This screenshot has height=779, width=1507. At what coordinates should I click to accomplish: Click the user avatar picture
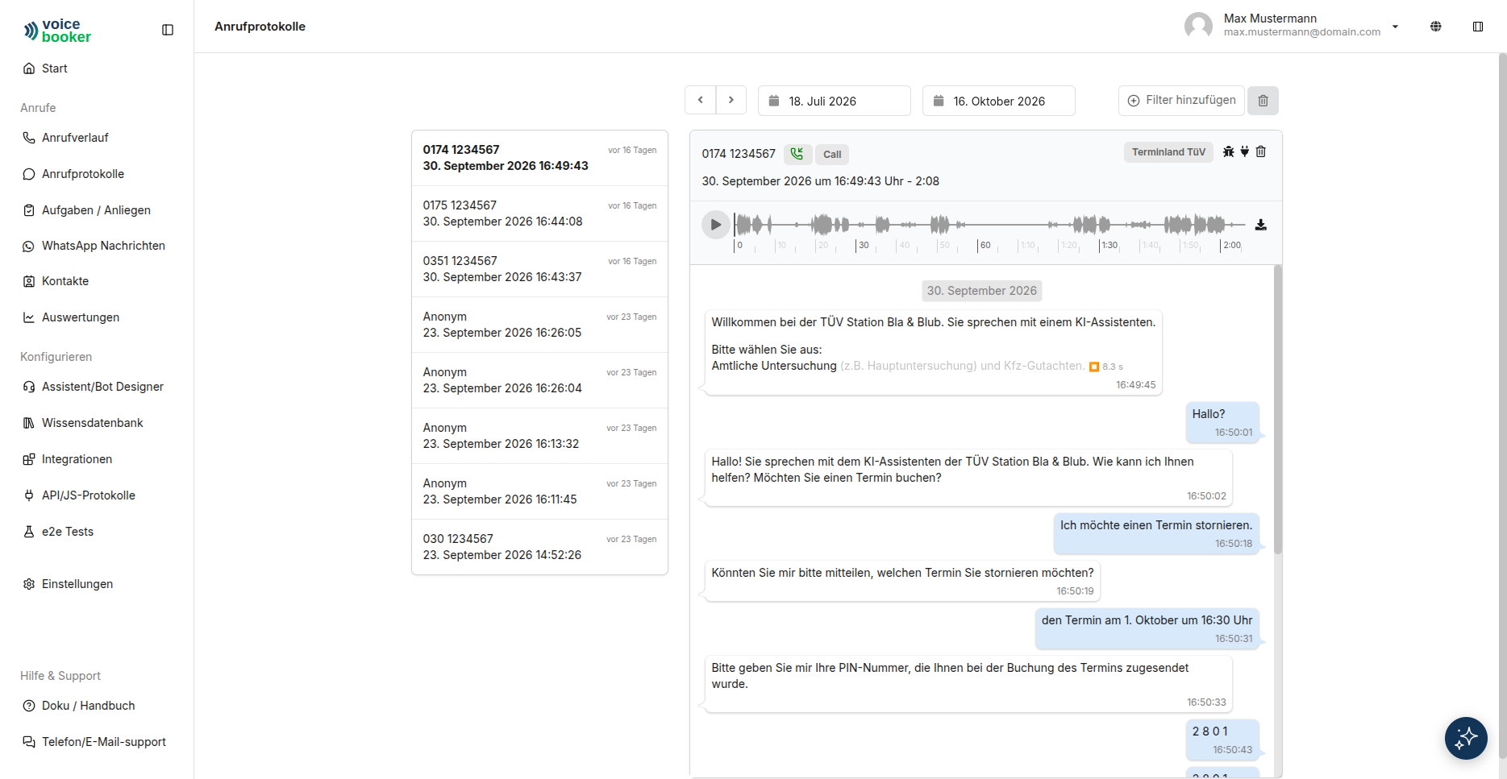click(x=1198, y=26)
